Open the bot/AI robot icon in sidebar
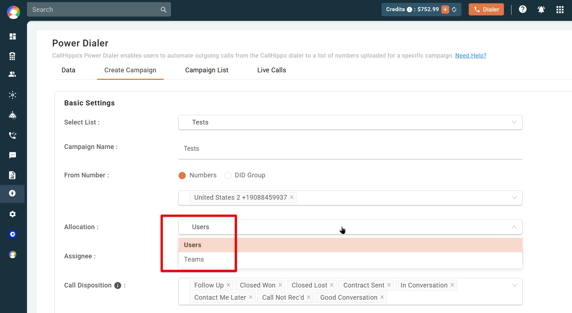572x313 pixels. tap(13, 115)
